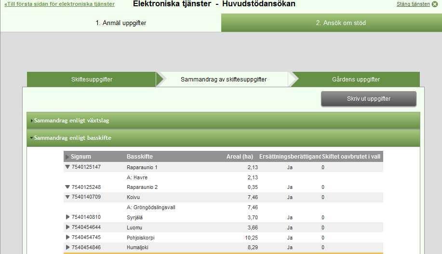Collapse row 7540125147 Raparaunio 1

67,167
